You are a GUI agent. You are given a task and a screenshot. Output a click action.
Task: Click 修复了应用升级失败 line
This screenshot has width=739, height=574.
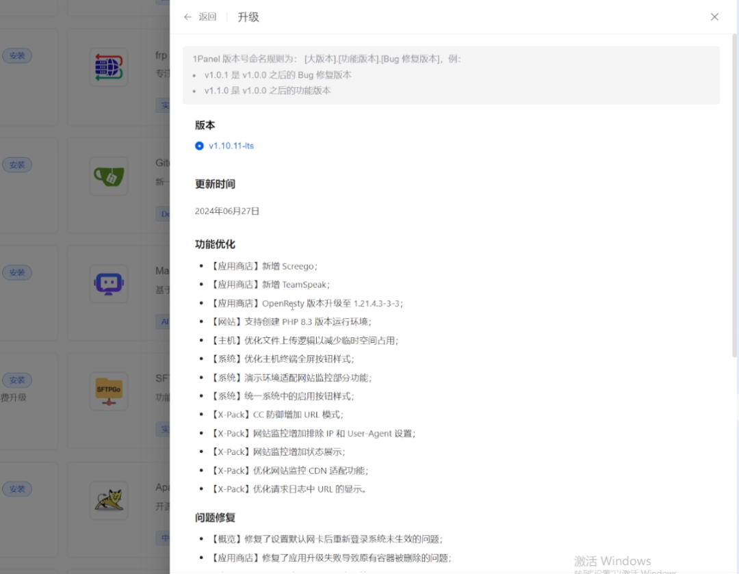coord(330,558)
